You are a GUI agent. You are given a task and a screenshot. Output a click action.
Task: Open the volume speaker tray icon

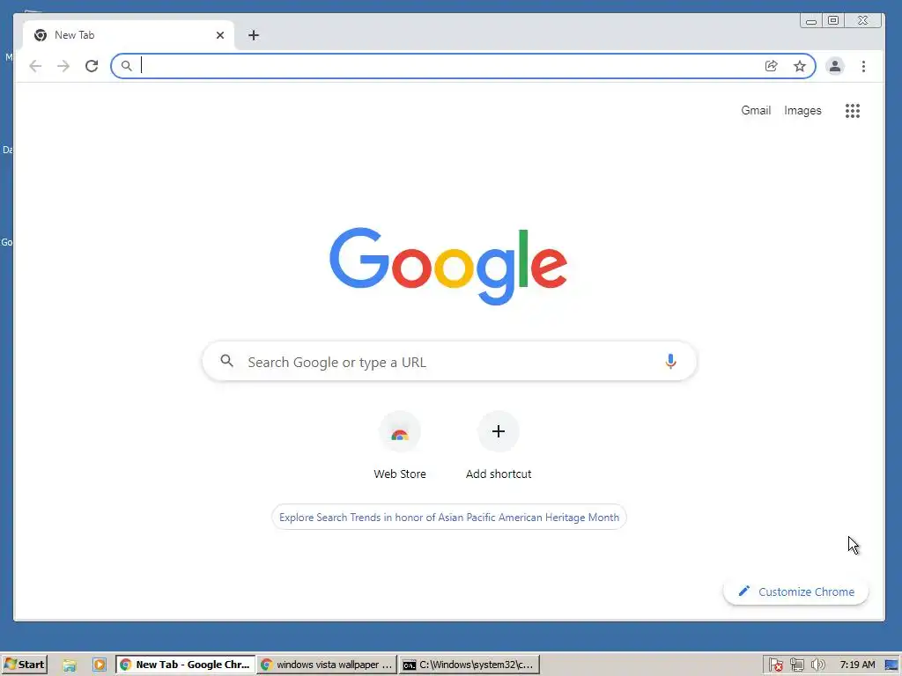tap(817, 665)
